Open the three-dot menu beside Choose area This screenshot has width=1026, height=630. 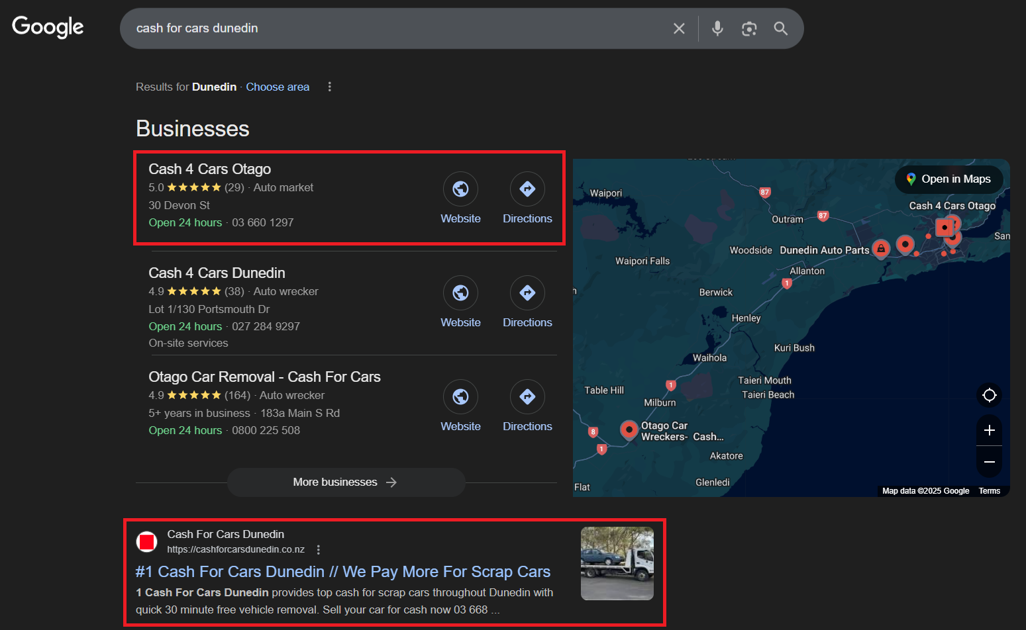point(329,87)
